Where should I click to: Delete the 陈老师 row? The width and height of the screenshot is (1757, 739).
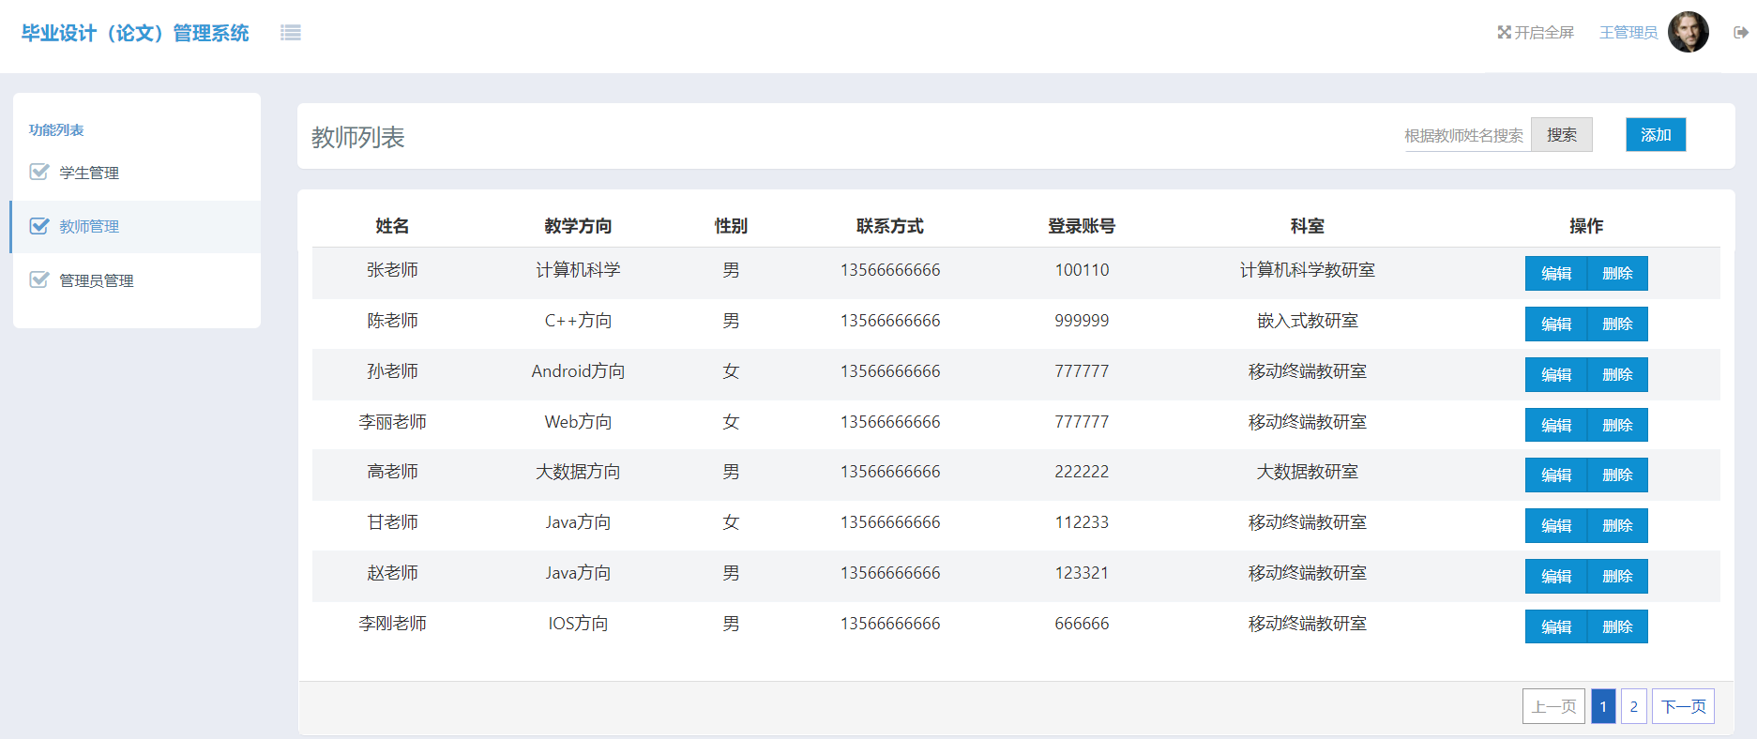point(1617,324)
